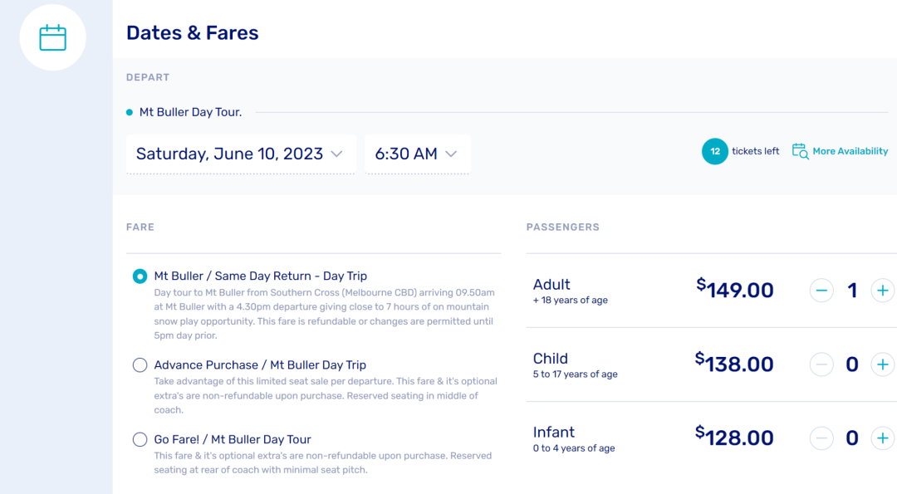Add an Infant passenger with plus icon

pyautogui.click(x=882, y=438)
